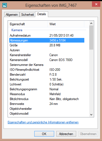Select the highlighted Abmessungen row

click(47, 40)
